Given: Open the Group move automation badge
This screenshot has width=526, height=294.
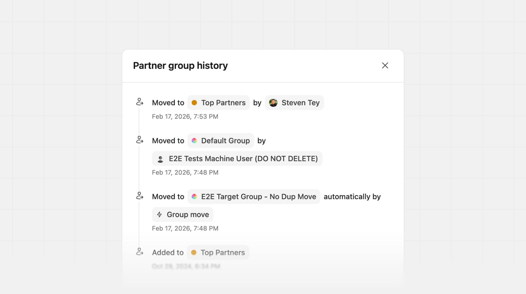Looking at the screenshot, I should [182, 214].
